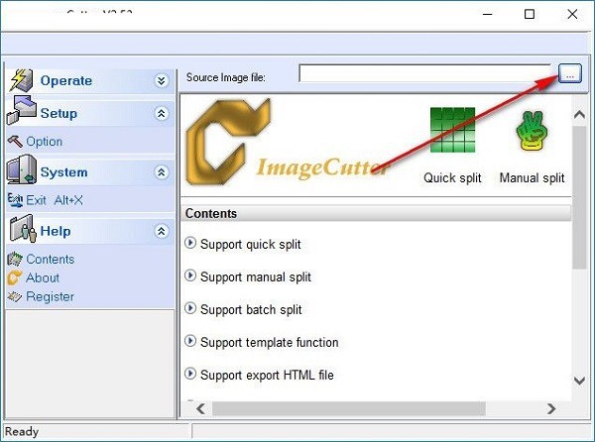Open Contents under Help
The height and width of the screenshot is (442, 595).
click(x=51, y=260)
